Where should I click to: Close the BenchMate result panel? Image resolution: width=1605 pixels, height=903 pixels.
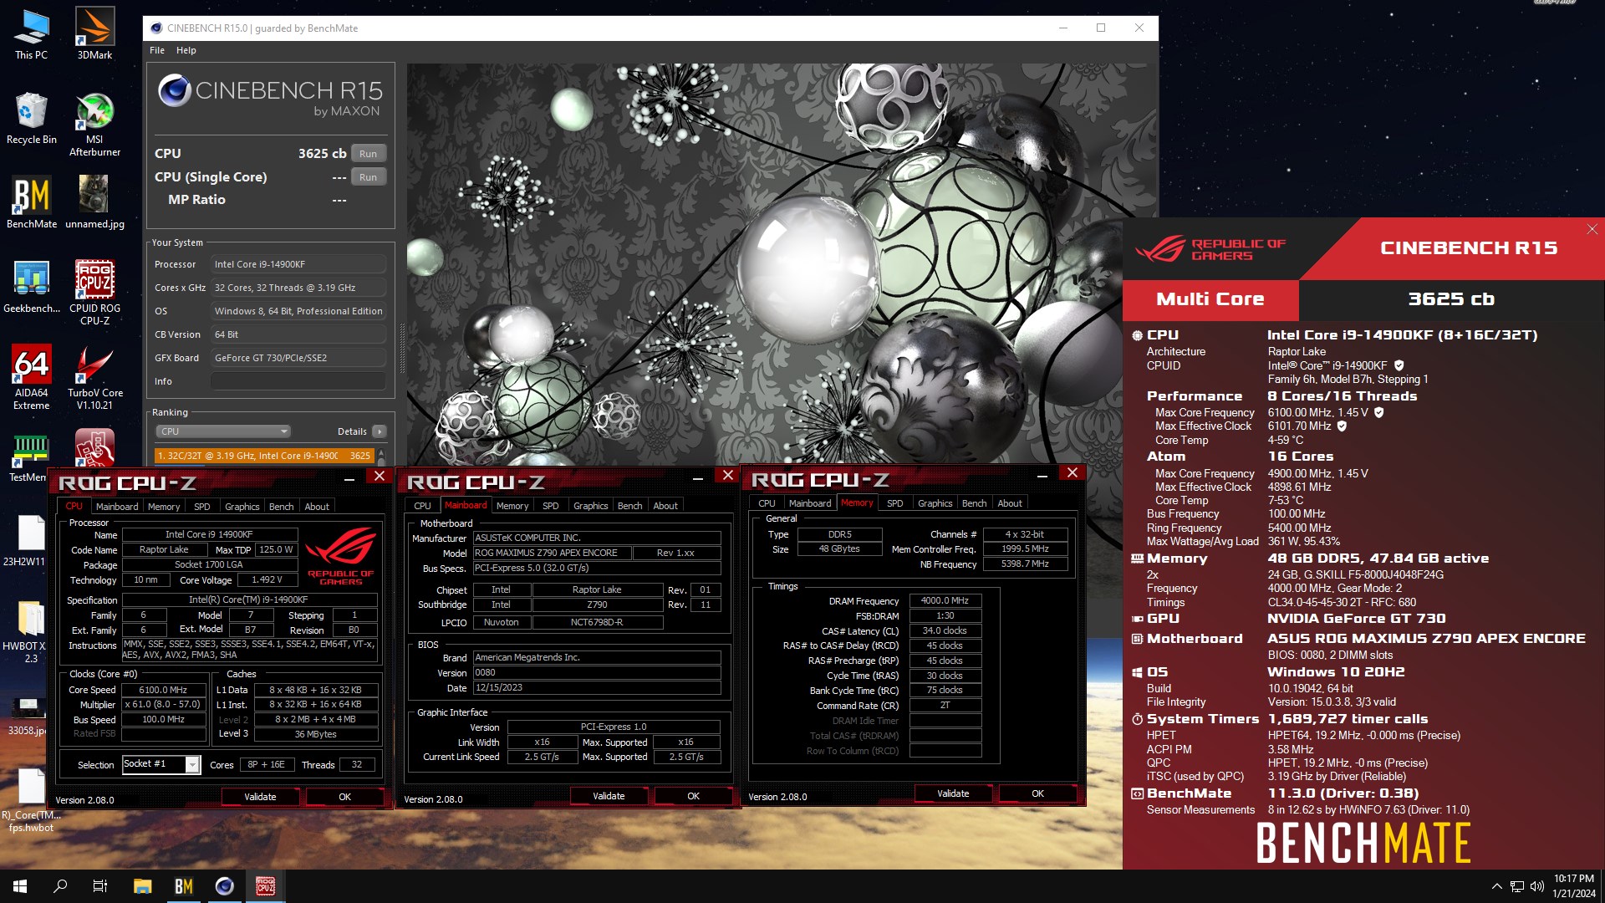(1592, 229)
